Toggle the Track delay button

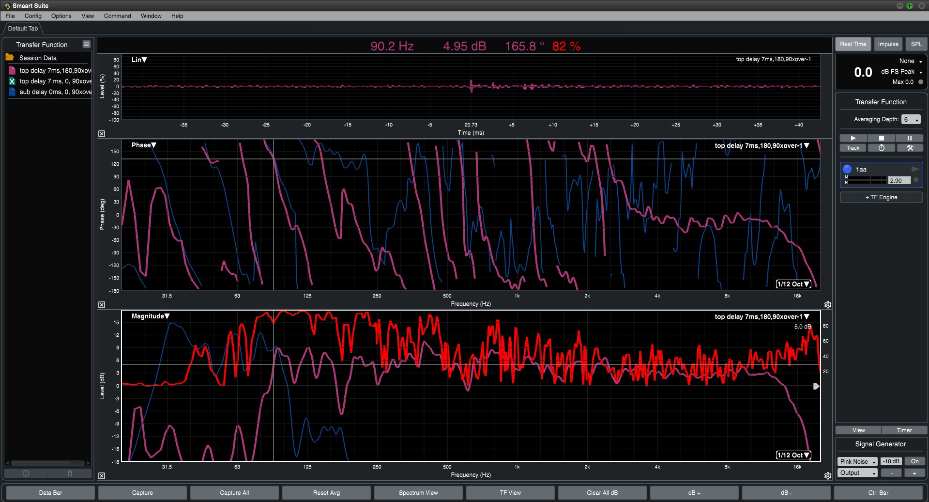tap(853, 148)
